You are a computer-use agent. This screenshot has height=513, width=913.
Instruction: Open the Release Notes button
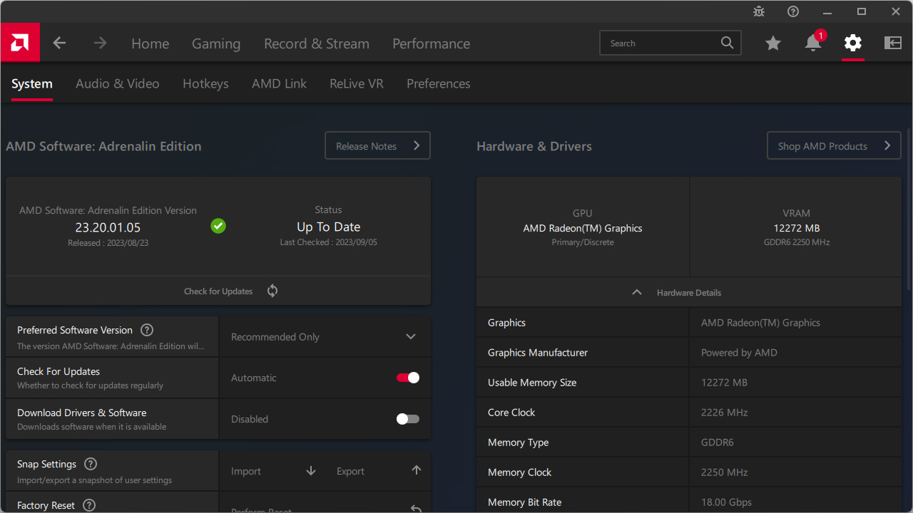point(377,146)
